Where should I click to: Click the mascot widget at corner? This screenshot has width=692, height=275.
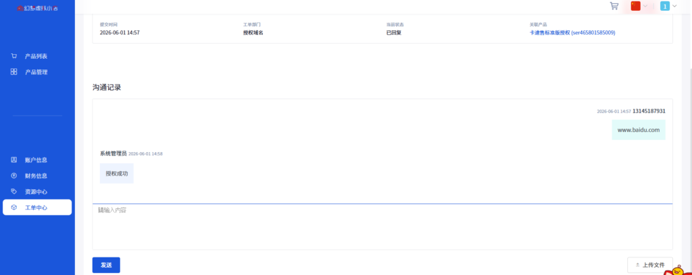click(x=676, y=270)
